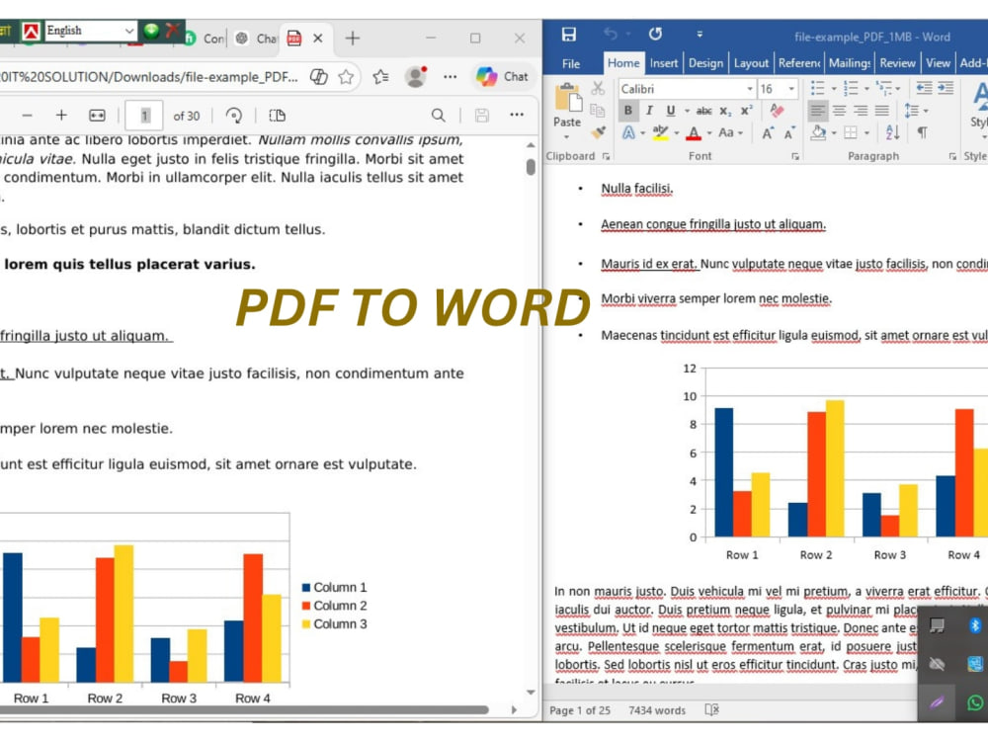988x742 pixels.
Task: Click the Fit to width icon in PDF viewer
Action: (97, 116)
